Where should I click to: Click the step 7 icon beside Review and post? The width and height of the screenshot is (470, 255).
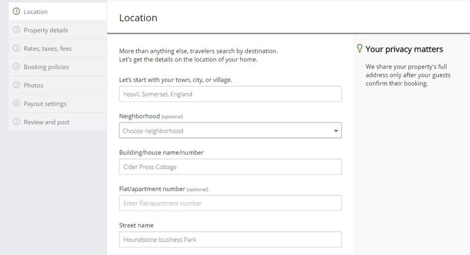(16, 122)
